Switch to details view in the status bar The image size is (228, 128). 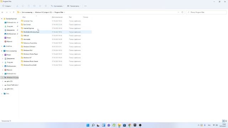pyautogui.click(x=224, y=121)
